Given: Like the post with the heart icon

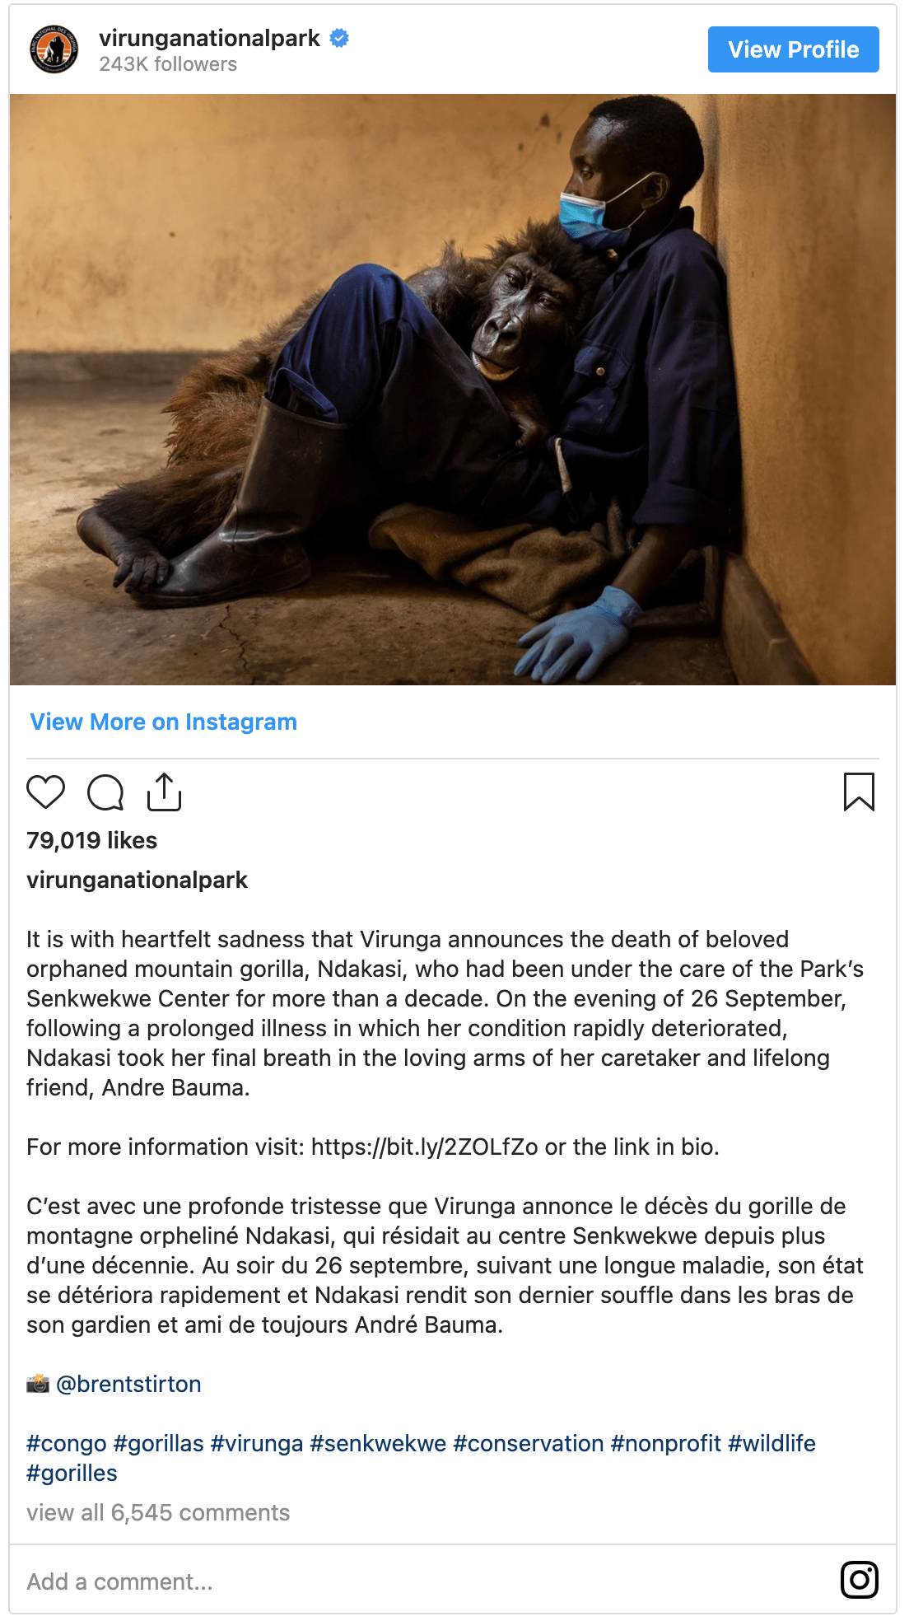Looking at the screenshot, I should pos(45,792).
